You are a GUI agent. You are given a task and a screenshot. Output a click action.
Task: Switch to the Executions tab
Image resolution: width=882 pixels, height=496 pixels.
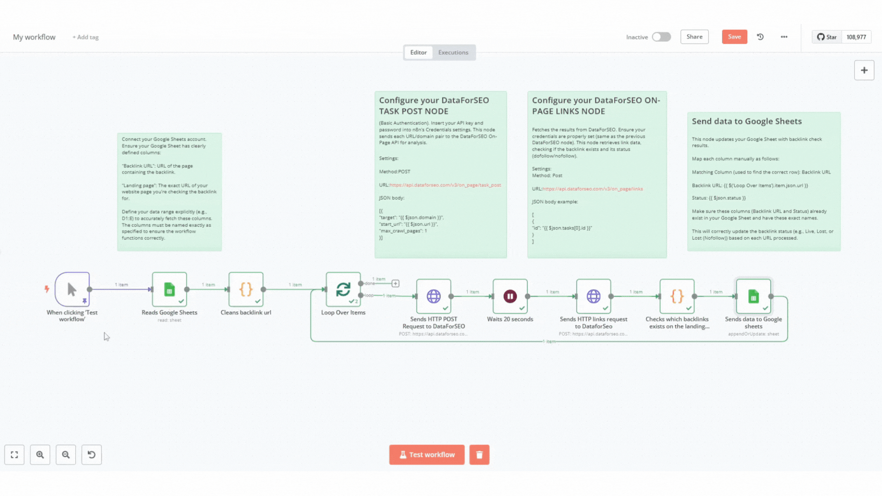click(453, 52)
